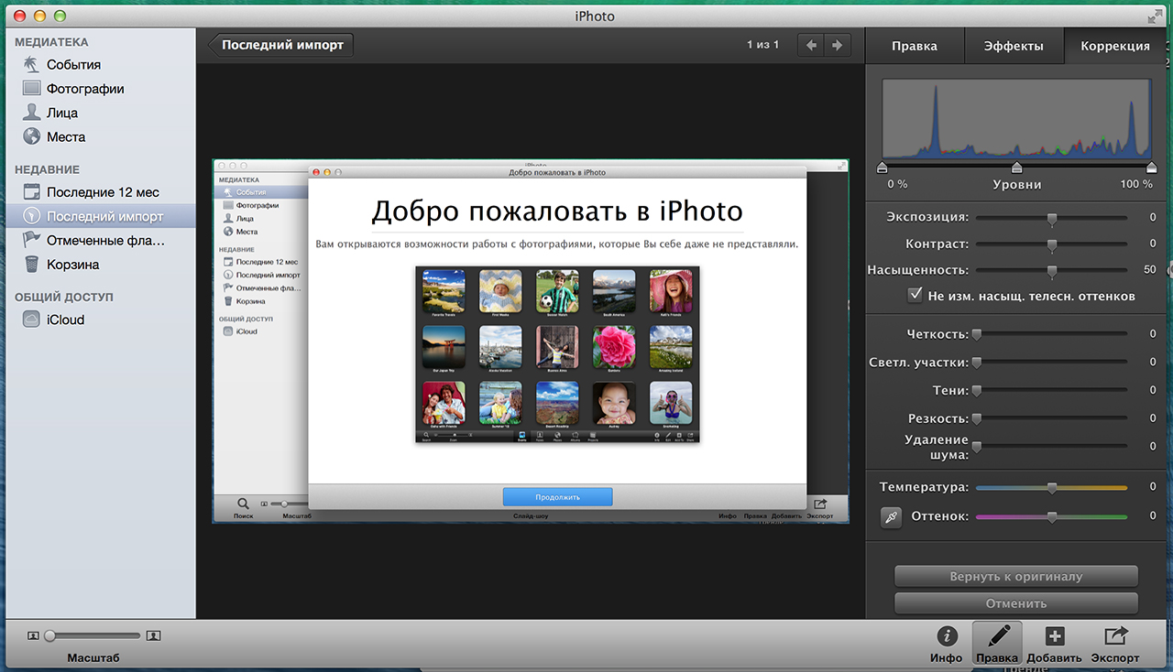Click the Четкость slider

coord(1052,335)
